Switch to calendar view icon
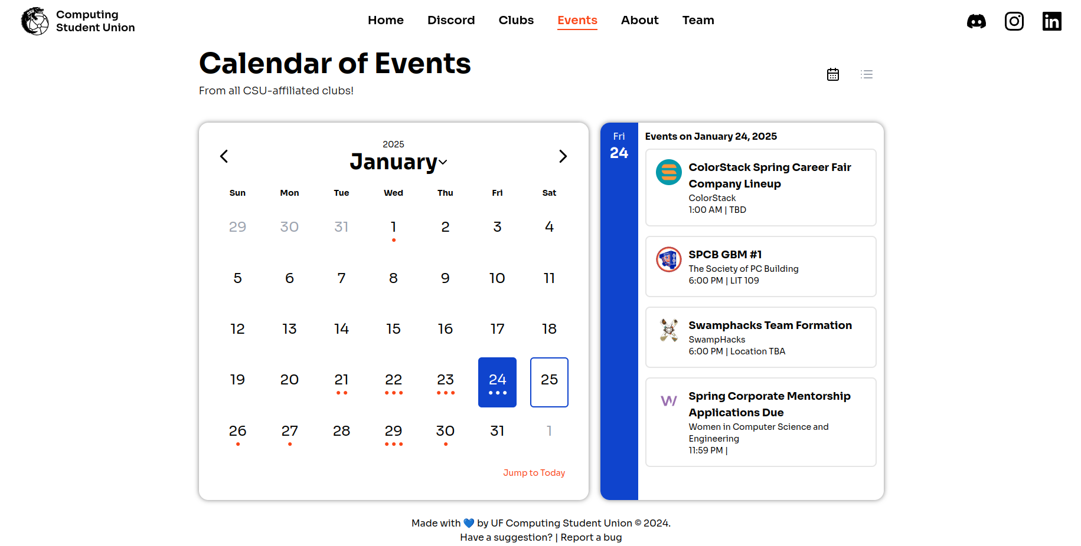This screenshot has width=1081, height=546. (x=832, y=74)
